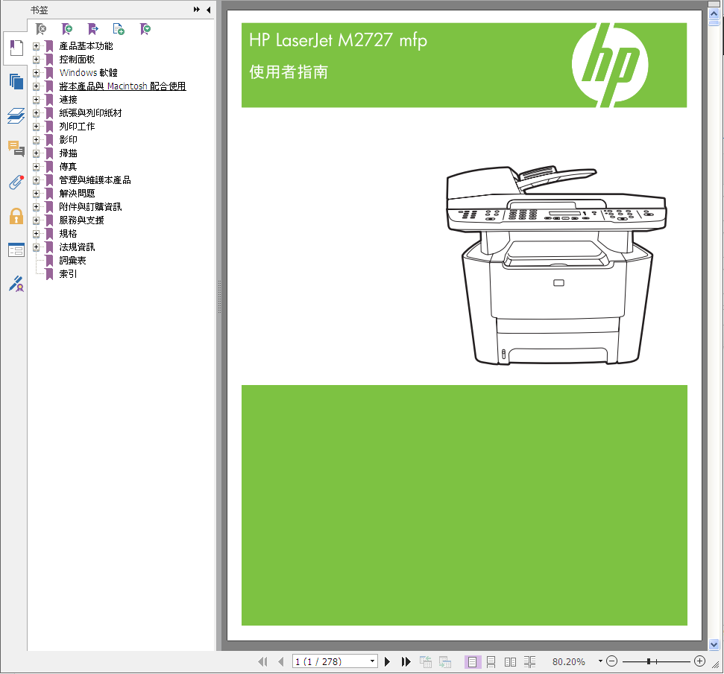Viewport: 724px width, 674px height.
Task: Zoom out with the minus icon
Action: pos(612,661)
